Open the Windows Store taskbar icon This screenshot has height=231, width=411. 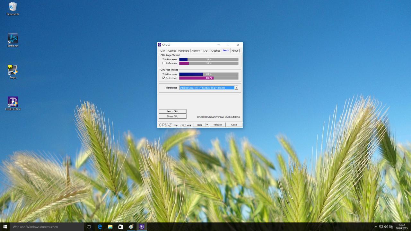point(120,227)
